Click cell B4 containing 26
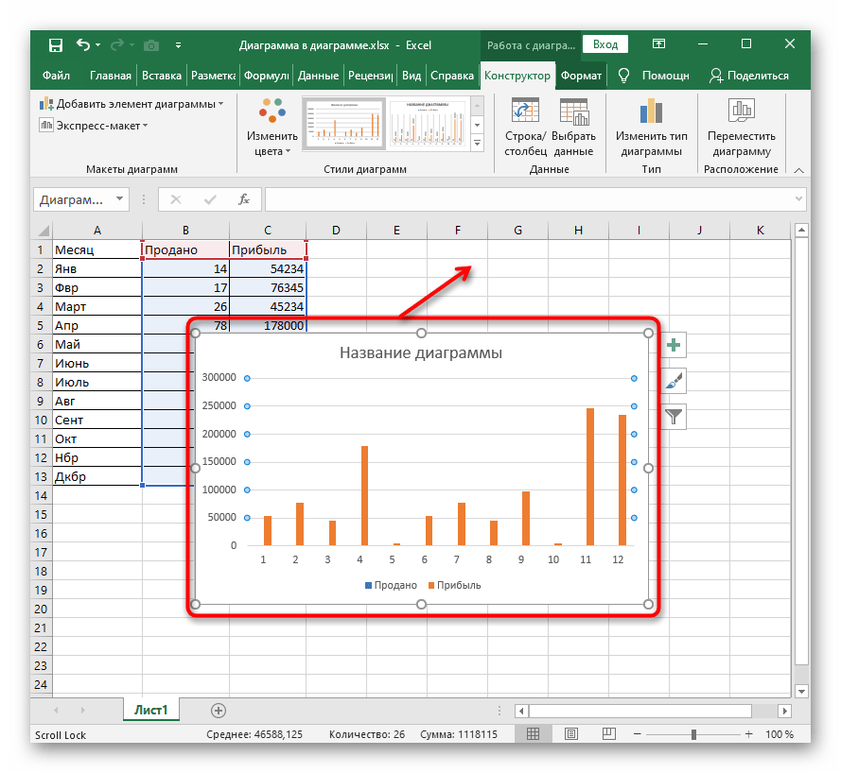This screenshot has height=773, width=841. [185, 306]
